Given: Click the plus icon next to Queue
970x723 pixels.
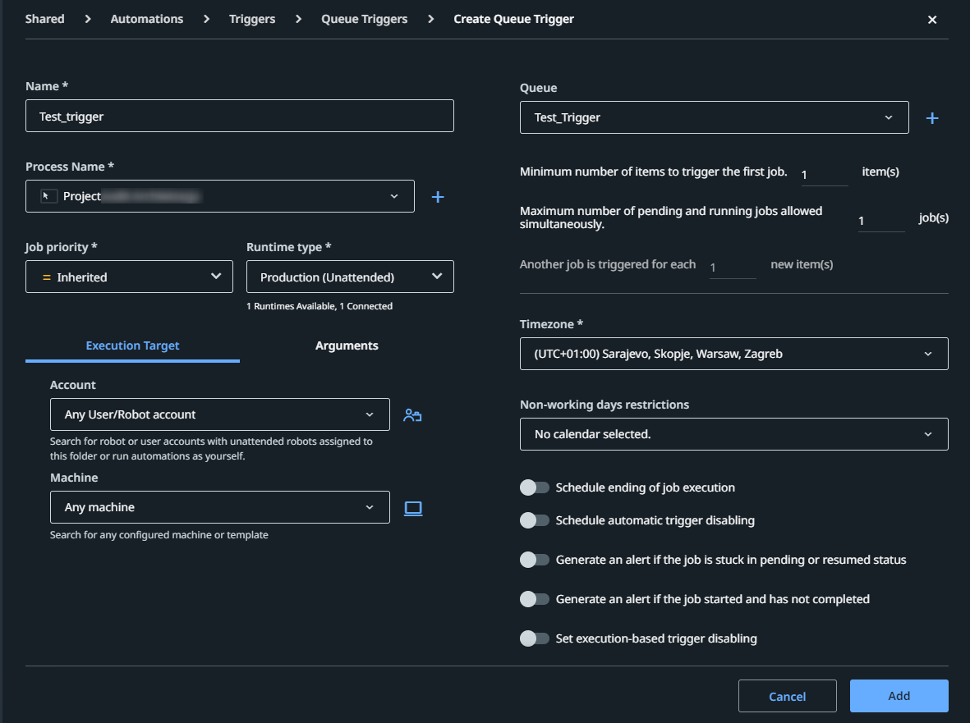Looking at the screenshot, I should [932, 118].
